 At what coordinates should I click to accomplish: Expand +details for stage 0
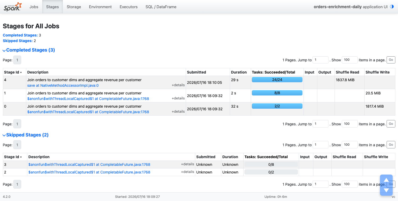tap(178, 112)
